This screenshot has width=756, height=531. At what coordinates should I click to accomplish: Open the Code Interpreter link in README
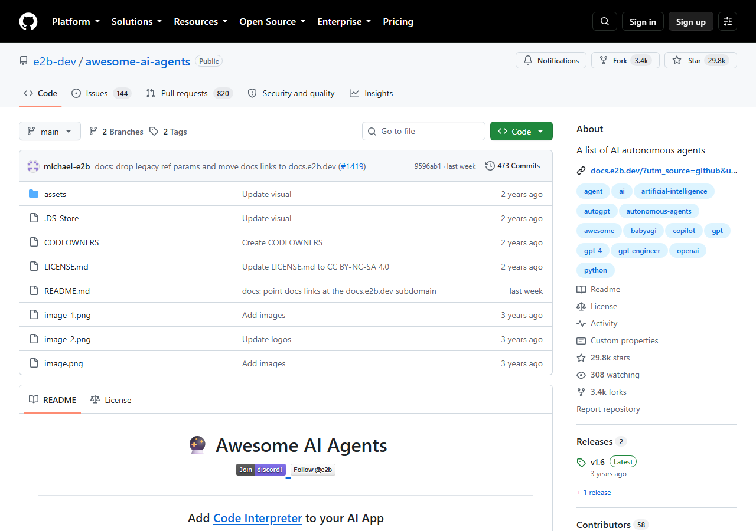point(258,518)
